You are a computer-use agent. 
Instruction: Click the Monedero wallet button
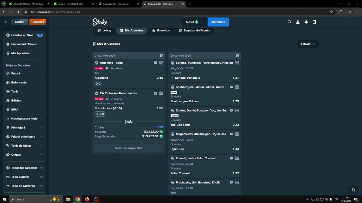pos(218,22)
